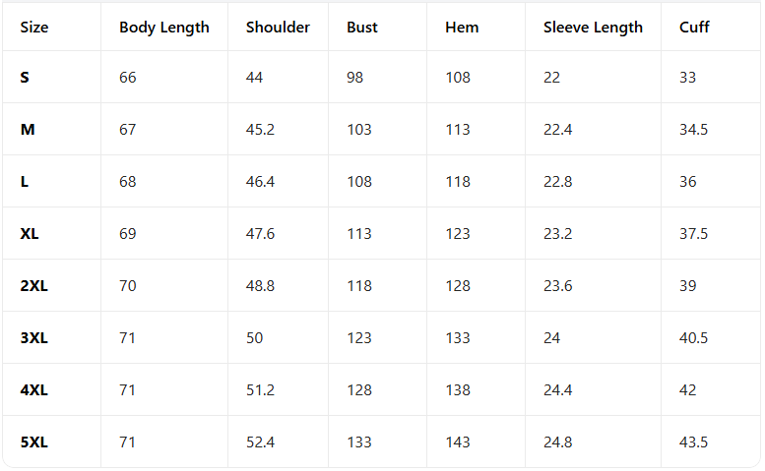Select hem value 143 in 5XL row
This screenshot has width=765, height=471.
click(458, 442)
